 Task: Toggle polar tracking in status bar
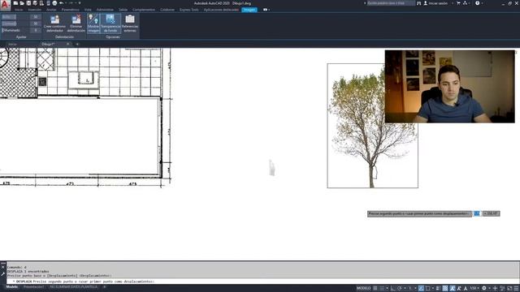point(399,289)
